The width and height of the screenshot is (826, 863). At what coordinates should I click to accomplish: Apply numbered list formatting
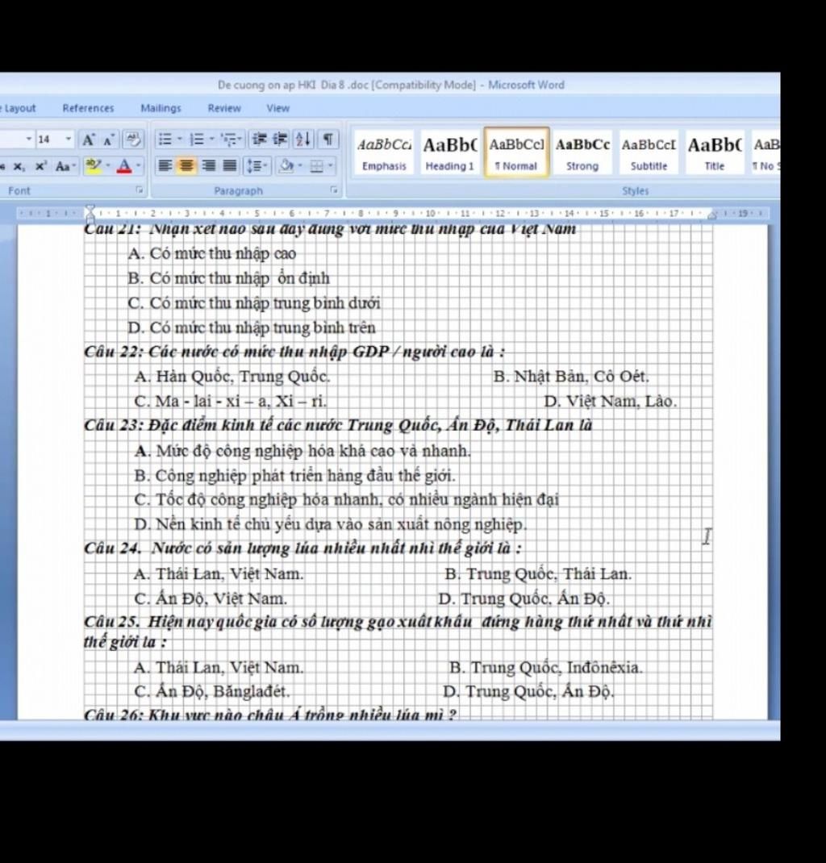tap(196, 140)
